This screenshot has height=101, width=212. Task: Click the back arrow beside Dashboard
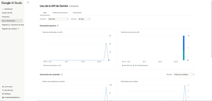[x=3, y=9]
